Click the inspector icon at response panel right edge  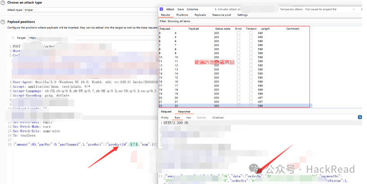(x=359, y=117)
